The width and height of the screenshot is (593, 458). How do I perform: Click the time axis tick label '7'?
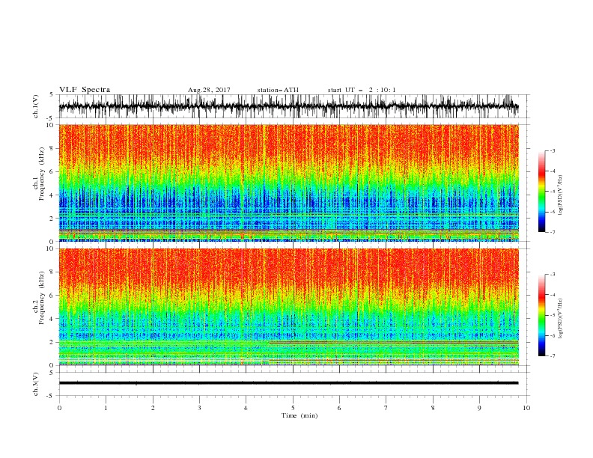point(386,408)
